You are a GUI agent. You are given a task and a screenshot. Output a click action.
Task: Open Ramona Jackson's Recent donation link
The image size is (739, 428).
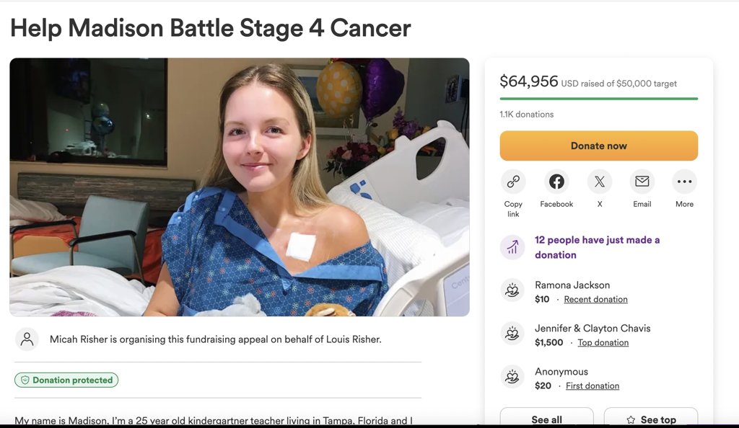pos(595,298)
